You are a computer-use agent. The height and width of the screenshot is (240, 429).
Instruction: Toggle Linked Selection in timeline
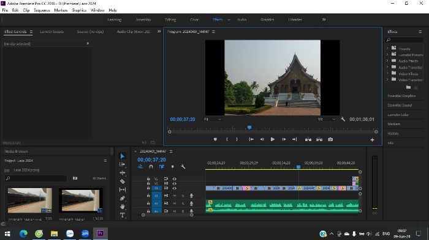[x=162, y=167]
